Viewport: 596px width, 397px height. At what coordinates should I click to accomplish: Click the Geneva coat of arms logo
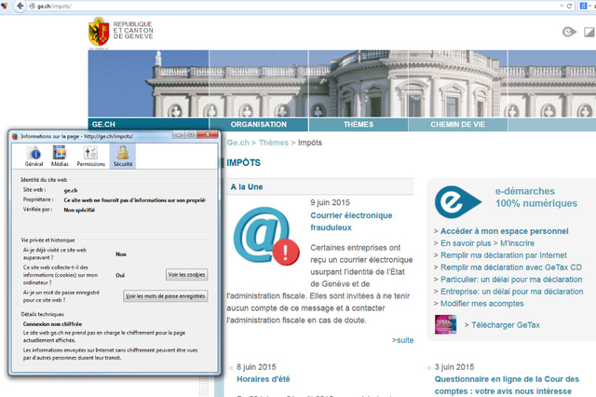[x=98, y=31]
